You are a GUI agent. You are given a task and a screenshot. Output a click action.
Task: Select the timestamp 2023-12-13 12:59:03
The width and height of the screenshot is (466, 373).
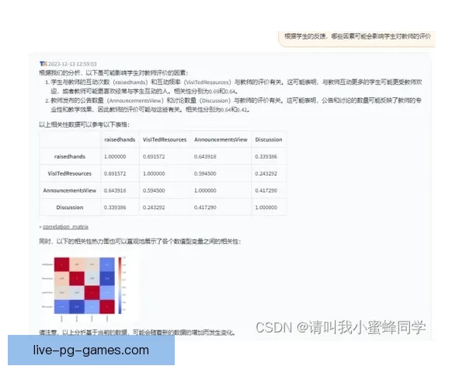72,64
